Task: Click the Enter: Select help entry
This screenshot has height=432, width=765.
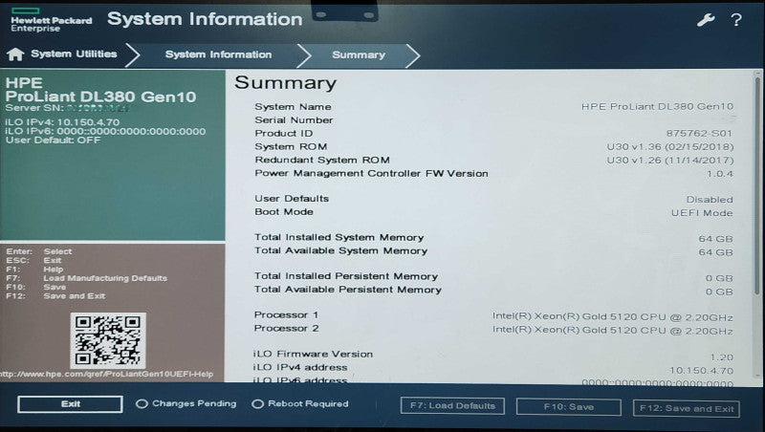Action: point(38,251)
